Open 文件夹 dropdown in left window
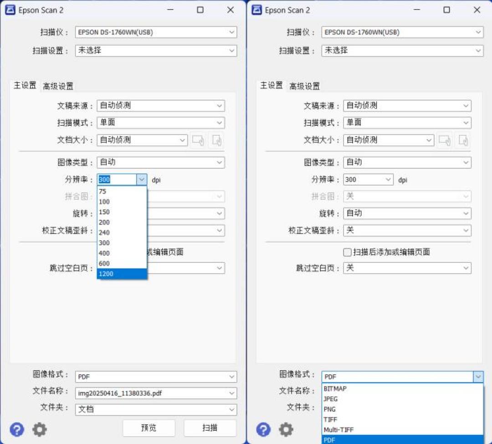This screenshot has height=444, width=492. pos(156,409)
